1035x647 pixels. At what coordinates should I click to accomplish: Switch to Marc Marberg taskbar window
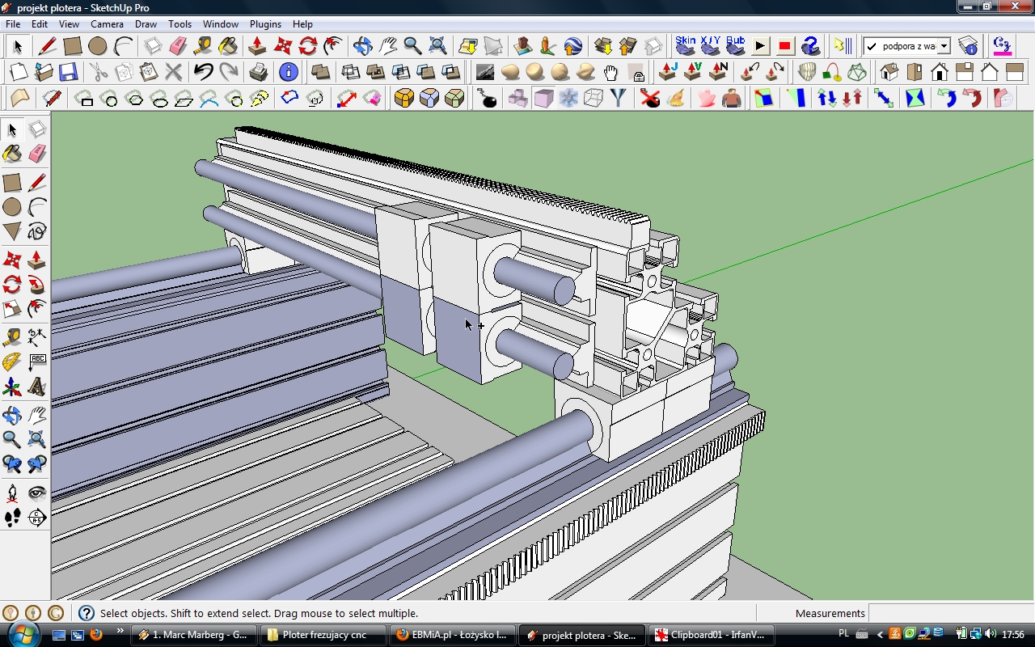coord(194,635)
